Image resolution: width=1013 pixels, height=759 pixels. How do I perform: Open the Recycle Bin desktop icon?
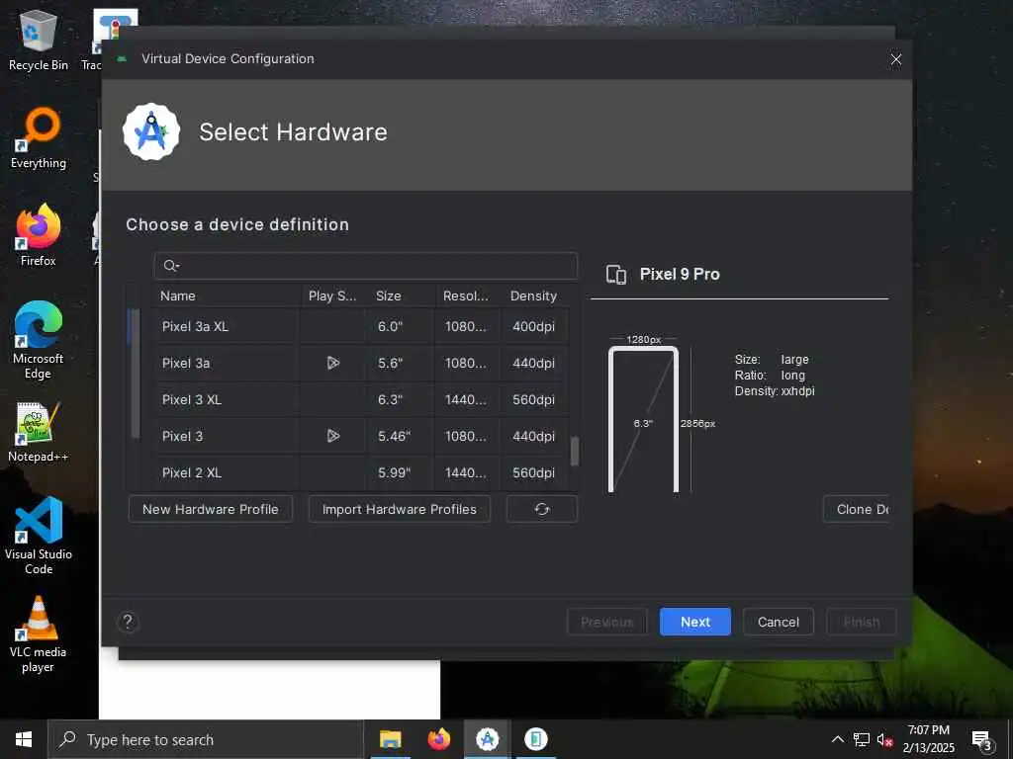pyautogui.click(x=39, y=41)
